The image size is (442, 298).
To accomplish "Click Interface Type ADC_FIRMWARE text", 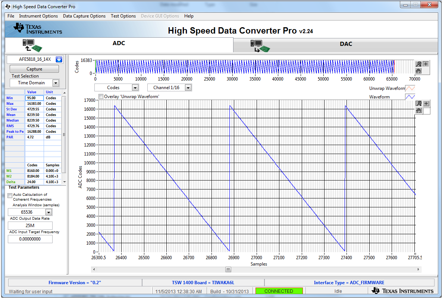I will (x=349, y=282).
